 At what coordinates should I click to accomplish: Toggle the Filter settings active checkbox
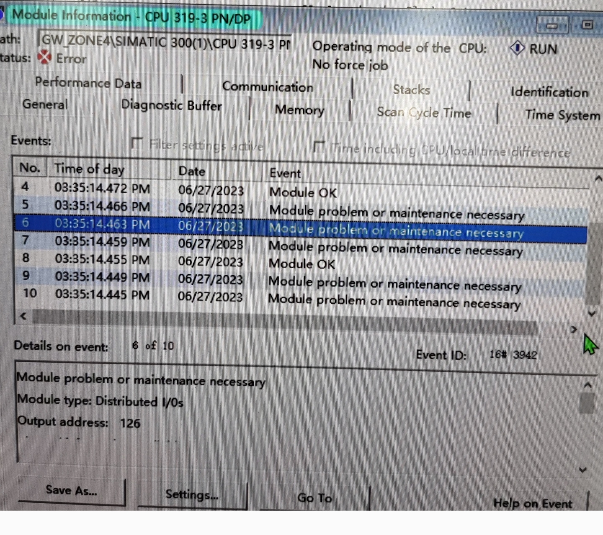137,143
